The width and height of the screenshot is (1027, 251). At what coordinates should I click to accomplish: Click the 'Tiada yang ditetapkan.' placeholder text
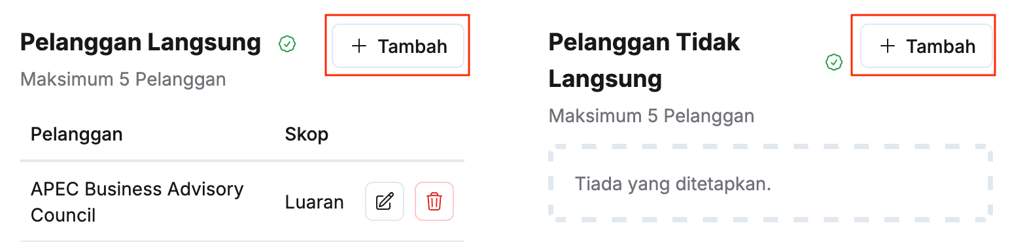pos(673,184)
